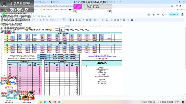Viewport: 186px width, 104px height.
Task: Click the blue 공유 share button
Action: [x=173, y=15]
